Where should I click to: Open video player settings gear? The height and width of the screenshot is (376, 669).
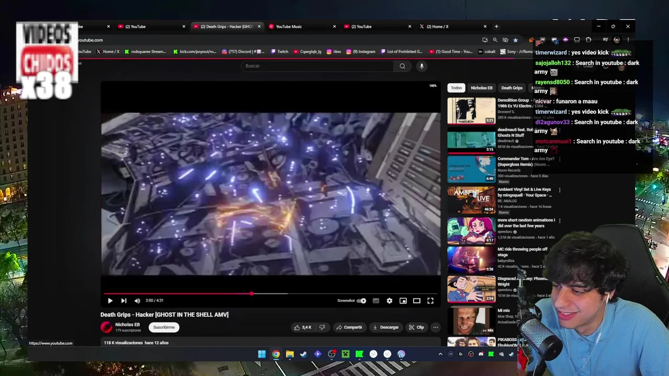(x=389, y=301)
